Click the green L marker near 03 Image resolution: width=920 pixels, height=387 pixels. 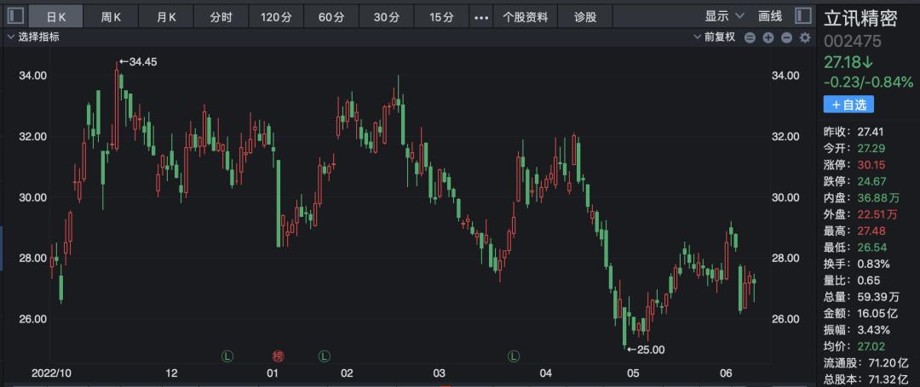514,355
